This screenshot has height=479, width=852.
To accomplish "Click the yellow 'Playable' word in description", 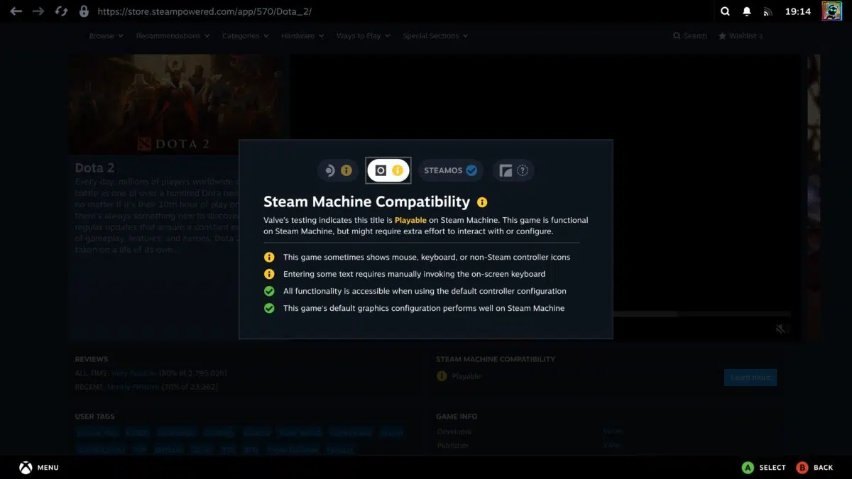I will click(x=410, y=220).
